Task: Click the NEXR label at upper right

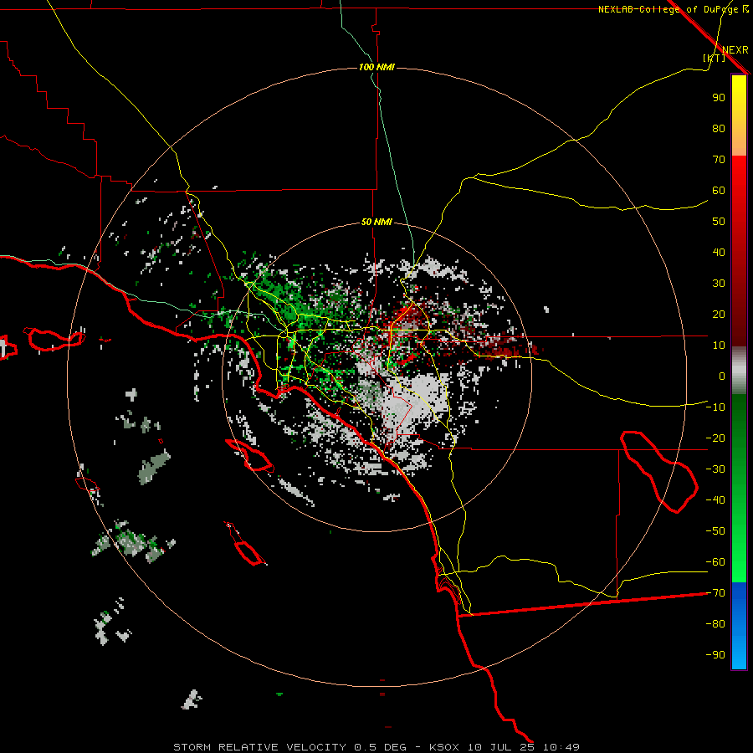Action: (x=735, y=50)
